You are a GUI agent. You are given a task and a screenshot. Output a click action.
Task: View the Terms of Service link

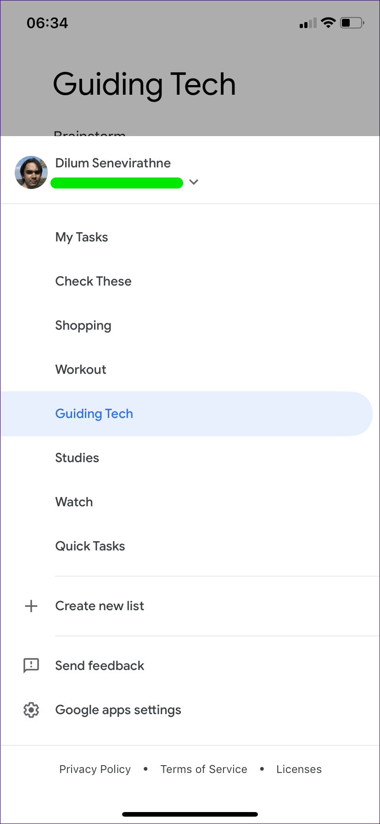(x=204, y=769)
